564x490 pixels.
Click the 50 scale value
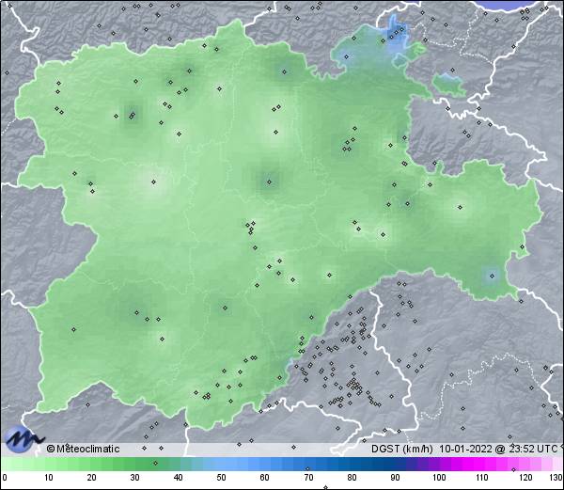coord(221,478)
